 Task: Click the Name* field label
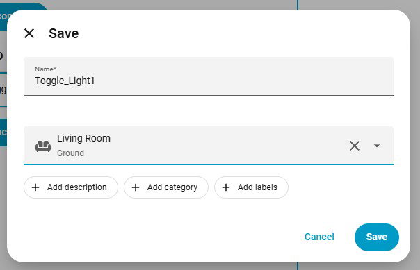45,69
